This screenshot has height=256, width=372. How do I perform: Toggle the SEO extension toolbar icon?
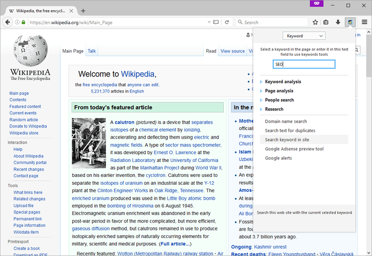[x=350, y=22]
